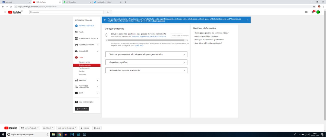Expand Transmissão ao vivo section
Viewport: 326px width, 137px height.
coord(87,45)
